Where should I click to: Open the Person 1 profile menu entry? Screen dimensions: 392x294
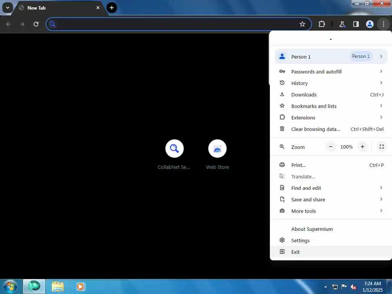click(331, 57)
